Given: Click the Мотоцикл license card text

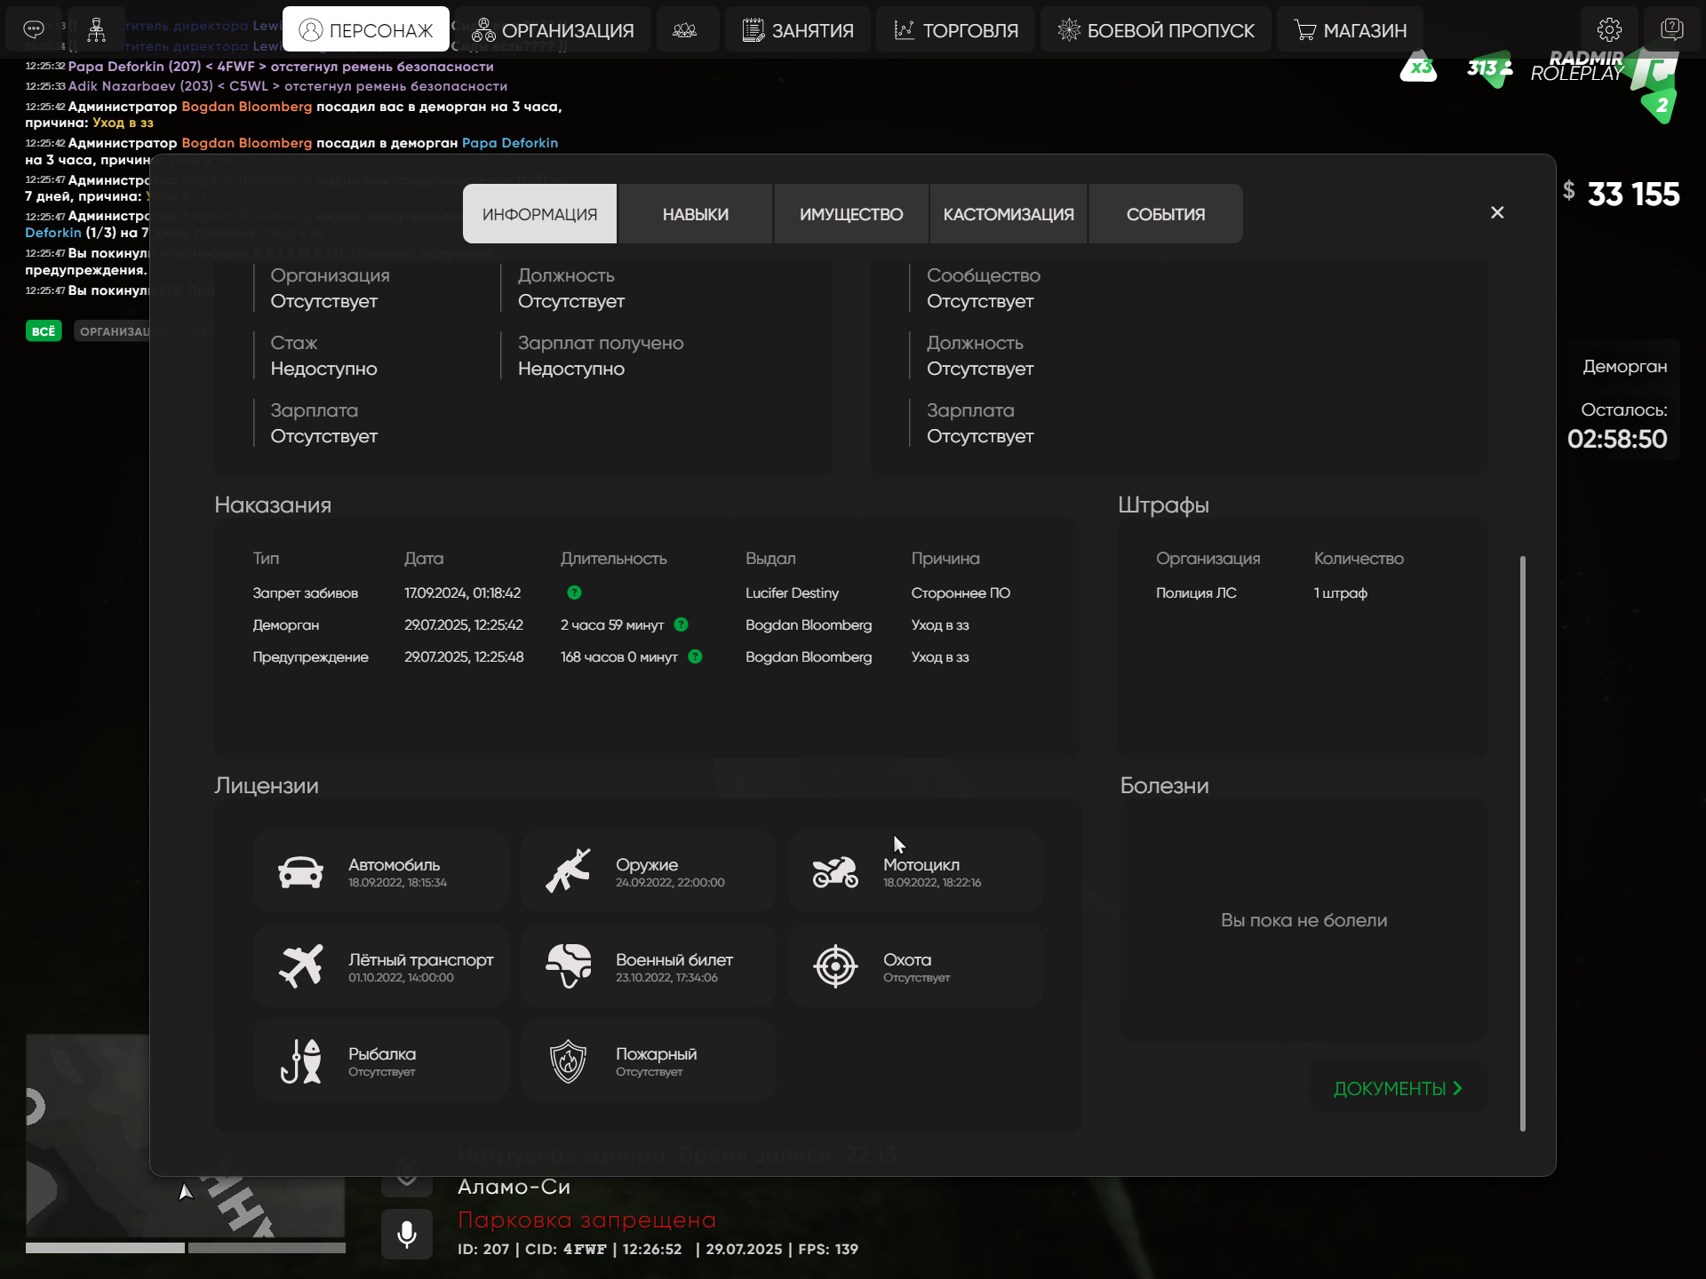Looking at the screenshot, I should coord(932,872).
